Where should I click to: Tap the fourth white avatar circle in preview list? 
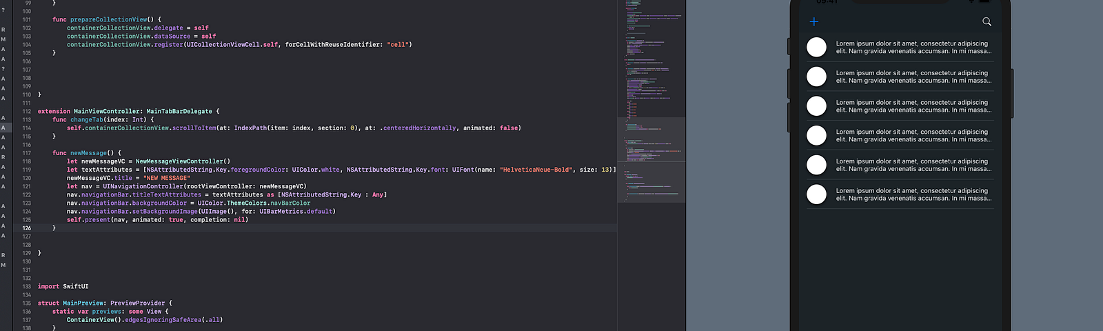(816, 135)
